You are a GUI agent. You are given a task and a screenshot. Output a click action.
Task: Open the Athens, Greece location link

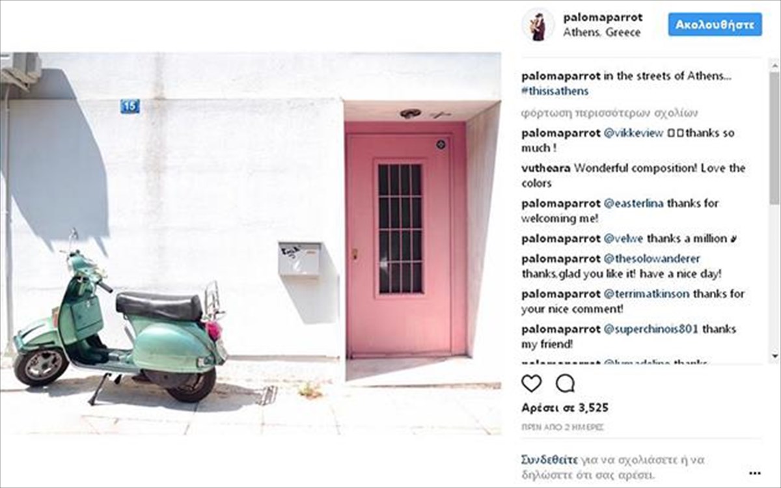(x=602, y=33)
